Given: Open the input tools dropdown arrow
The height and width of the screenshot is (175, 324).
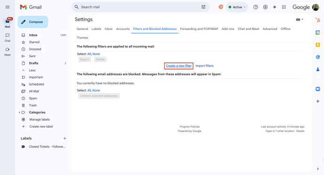Looking at the screenshot, I should pos(302,19).
